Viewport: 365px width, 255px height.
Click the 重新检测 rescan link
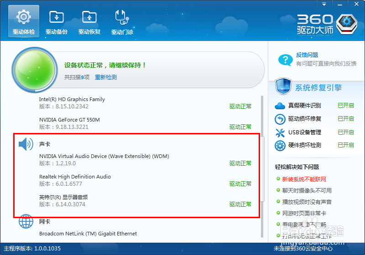[x=106, y=77]
